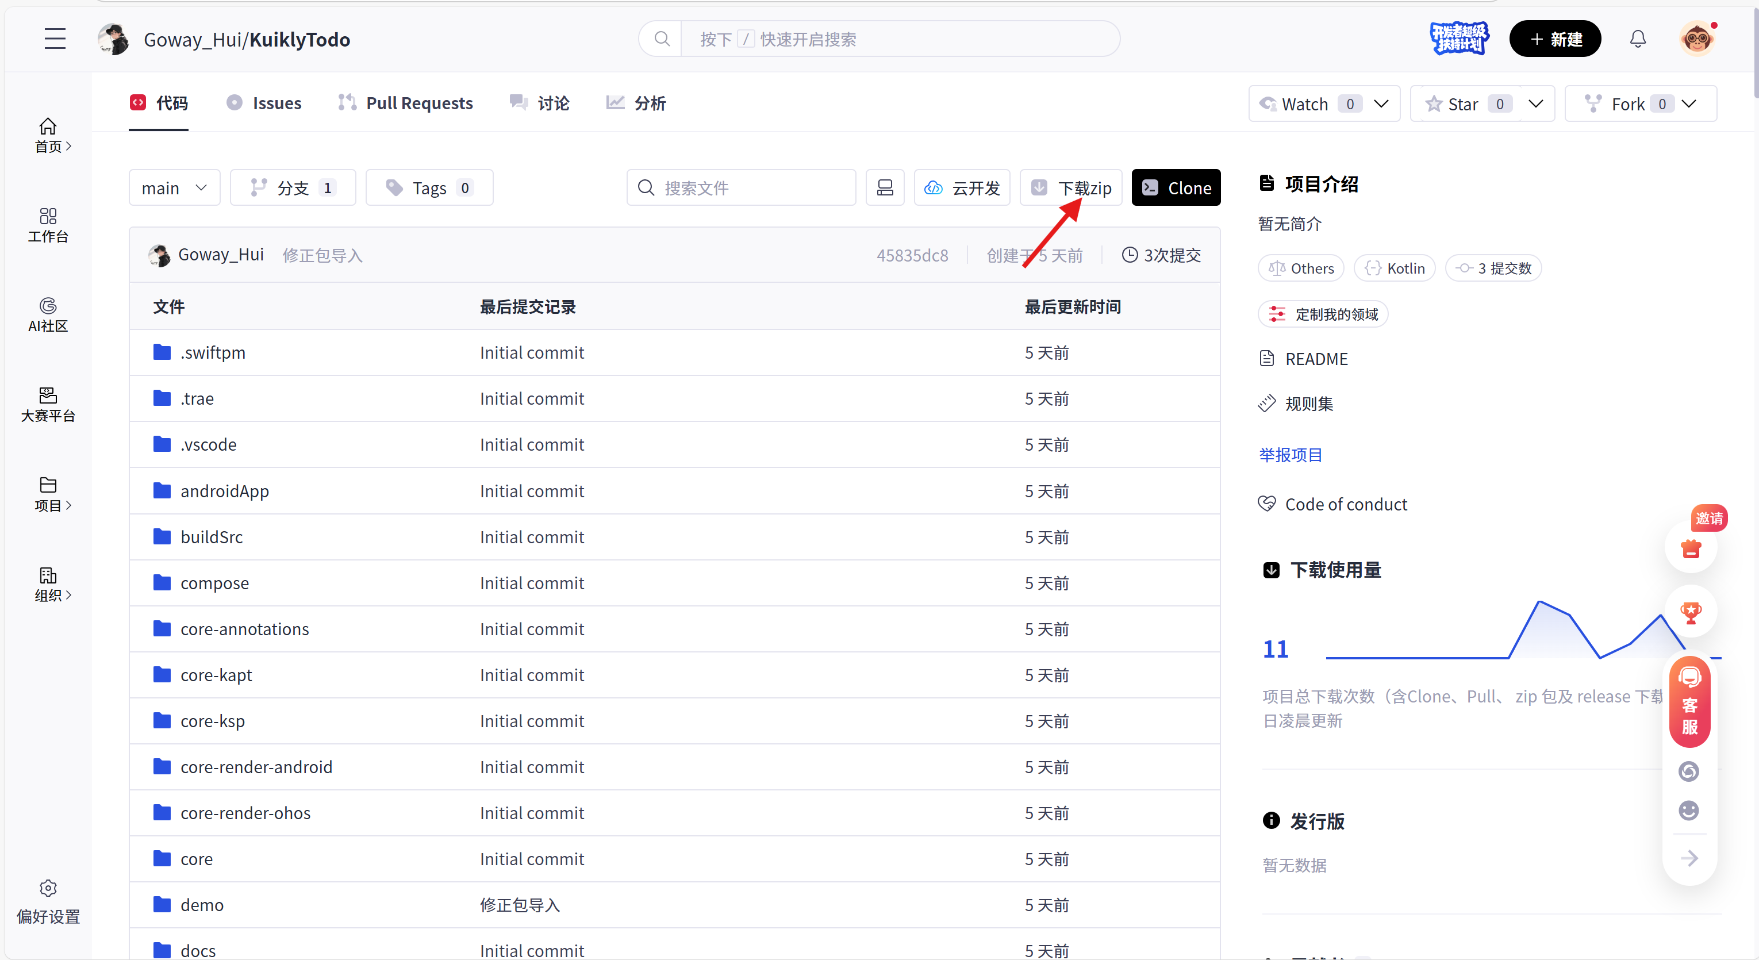Toggle Star for KuiklyTodo
Viewport: 1759px width, 960px height.
click(x=1462, y=104)
